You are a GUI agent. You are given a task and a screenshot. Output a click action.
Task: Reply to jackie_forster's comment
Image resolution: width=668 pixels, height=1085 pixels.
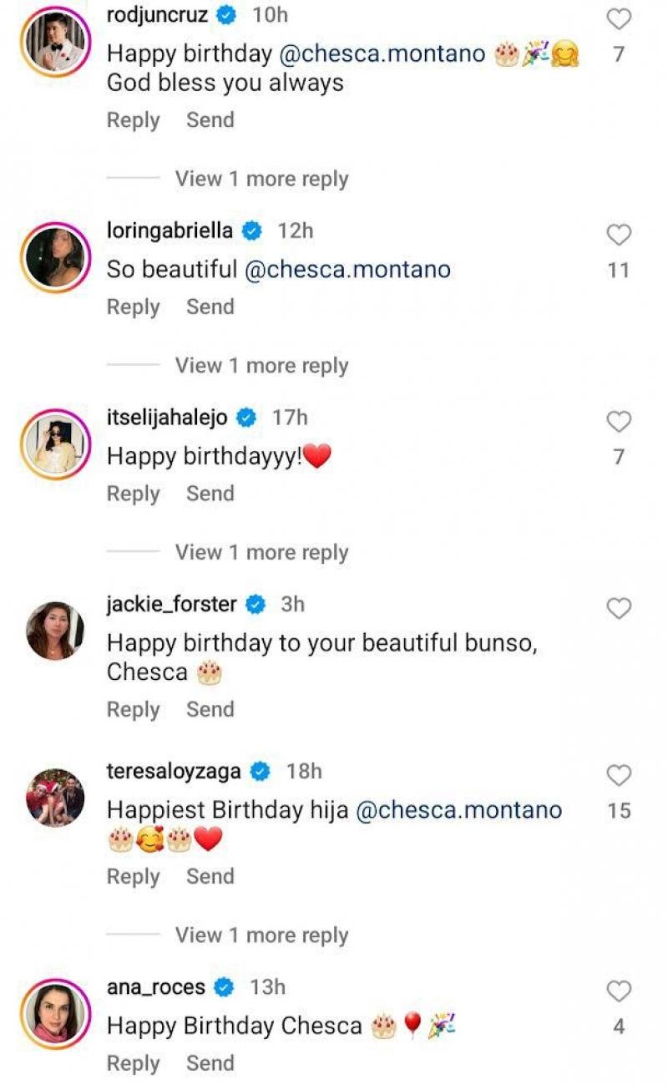[133, 709]
